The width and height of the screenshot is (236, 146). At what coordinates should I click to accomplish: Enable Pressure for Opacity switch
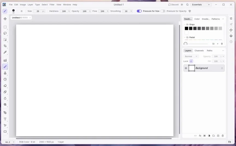point(163,11)
